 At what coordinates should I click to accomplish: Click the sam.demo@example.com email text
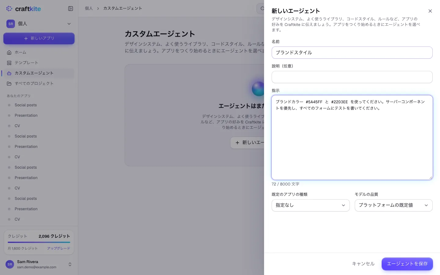click(37, 267)
